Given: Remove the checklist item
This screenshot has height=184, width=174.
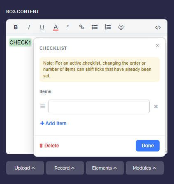Looking at the screenshot, I should [156, 107].
